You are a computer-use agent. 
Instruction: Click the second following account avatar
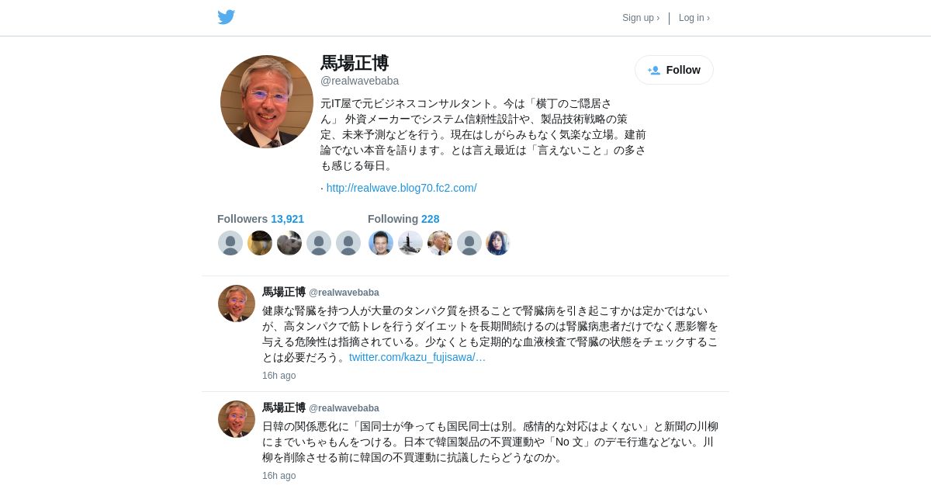click(x=410, y=243)
